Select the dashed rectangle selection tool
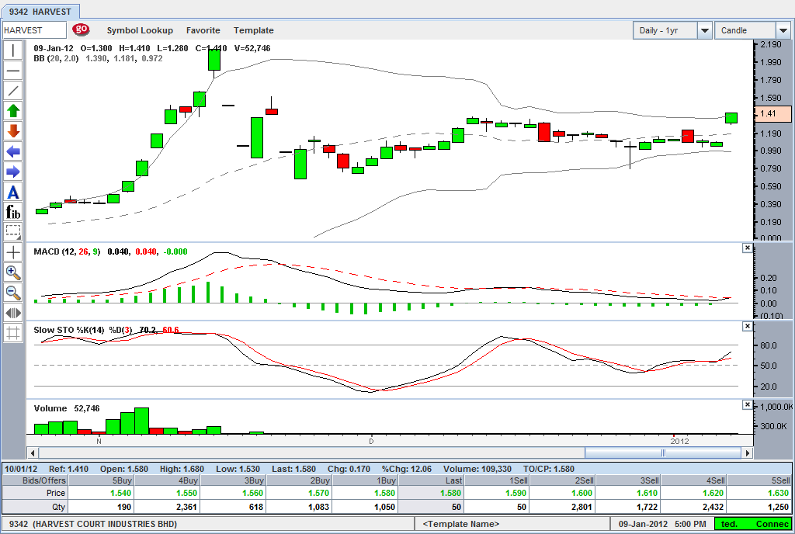795x534 pixels. click(x=13, y=232)
